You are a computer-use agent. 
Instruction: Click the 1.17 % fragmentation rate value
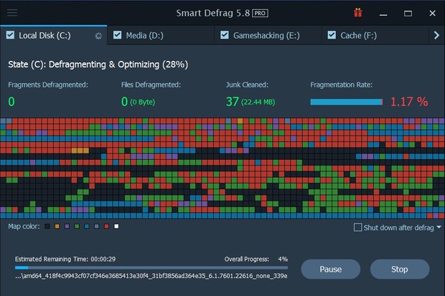click(x=409, y=102)
